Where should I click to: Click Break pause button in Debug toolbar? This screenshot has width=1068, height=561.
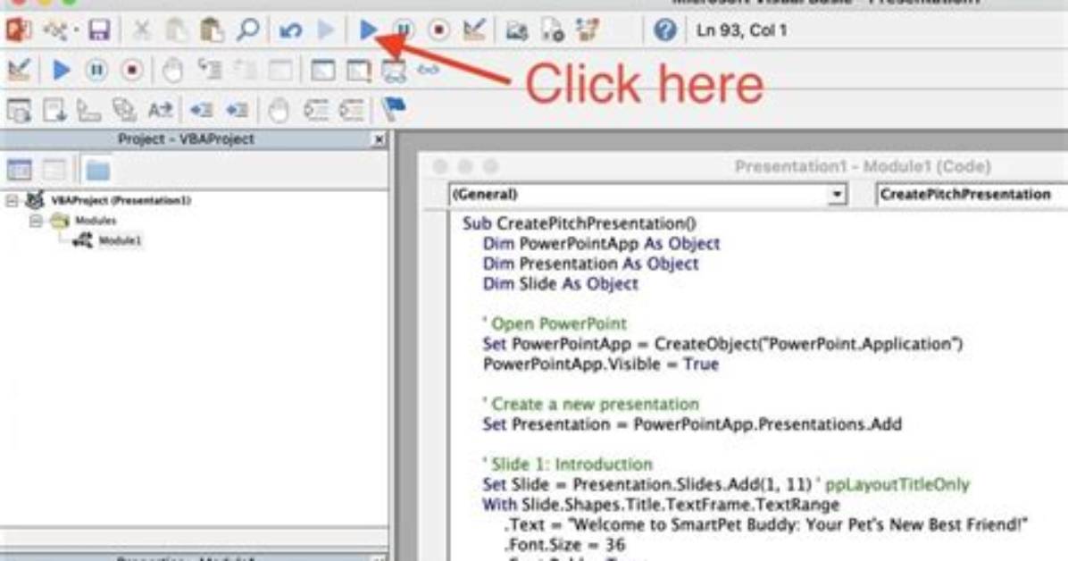(96, 70)
